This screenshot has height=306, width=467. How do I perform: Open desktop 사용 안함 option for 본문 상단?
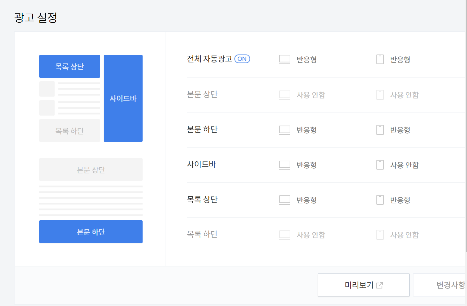click(x=311, y=95)
